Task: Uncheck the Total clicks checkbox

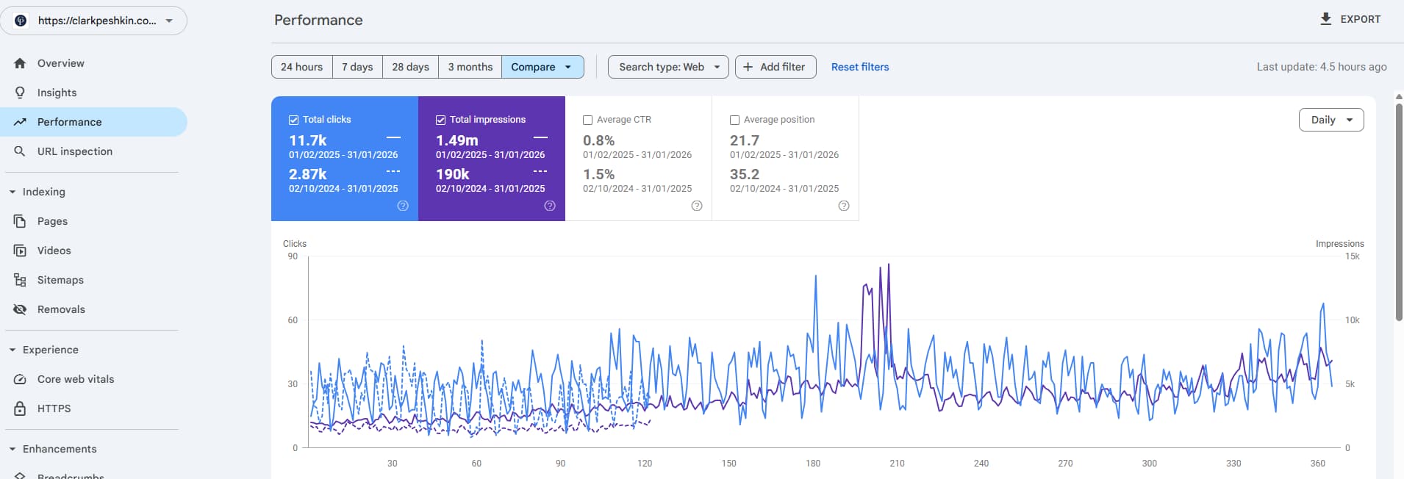Action: [x=294, y=120]
